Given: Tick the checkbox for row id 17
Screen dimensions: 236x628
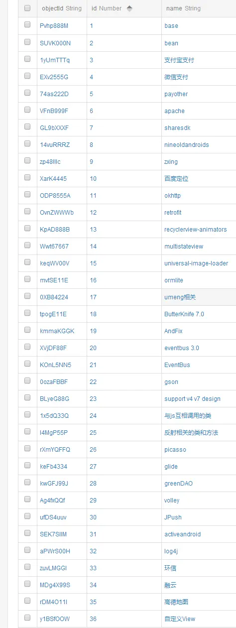Looking at the screenshot, I should click(27, 296).
